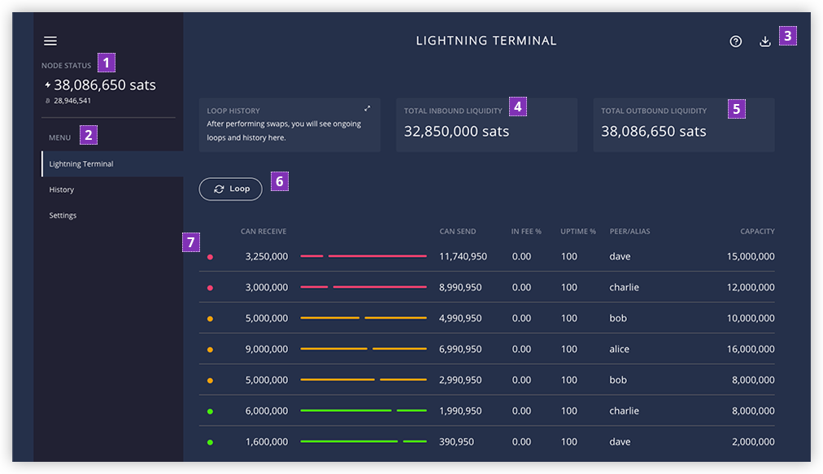The height and width of the screenshot is (474, 823).
Task: Click balance bar of 15,000,000 dave channel
Action: point(364,256)
